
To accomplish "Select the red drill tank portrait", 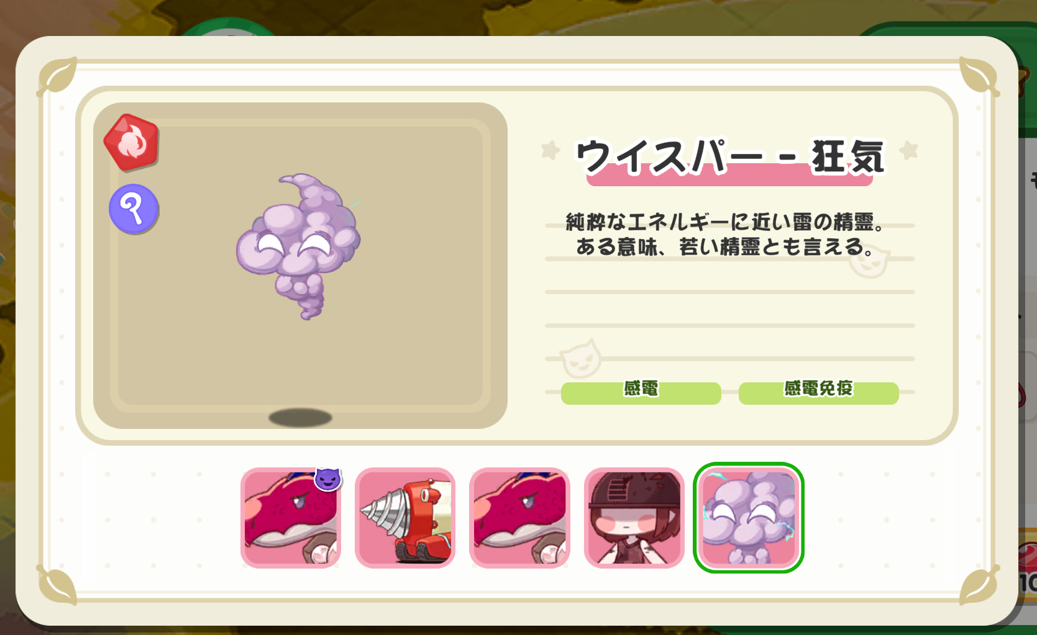I will pos(405,518).
